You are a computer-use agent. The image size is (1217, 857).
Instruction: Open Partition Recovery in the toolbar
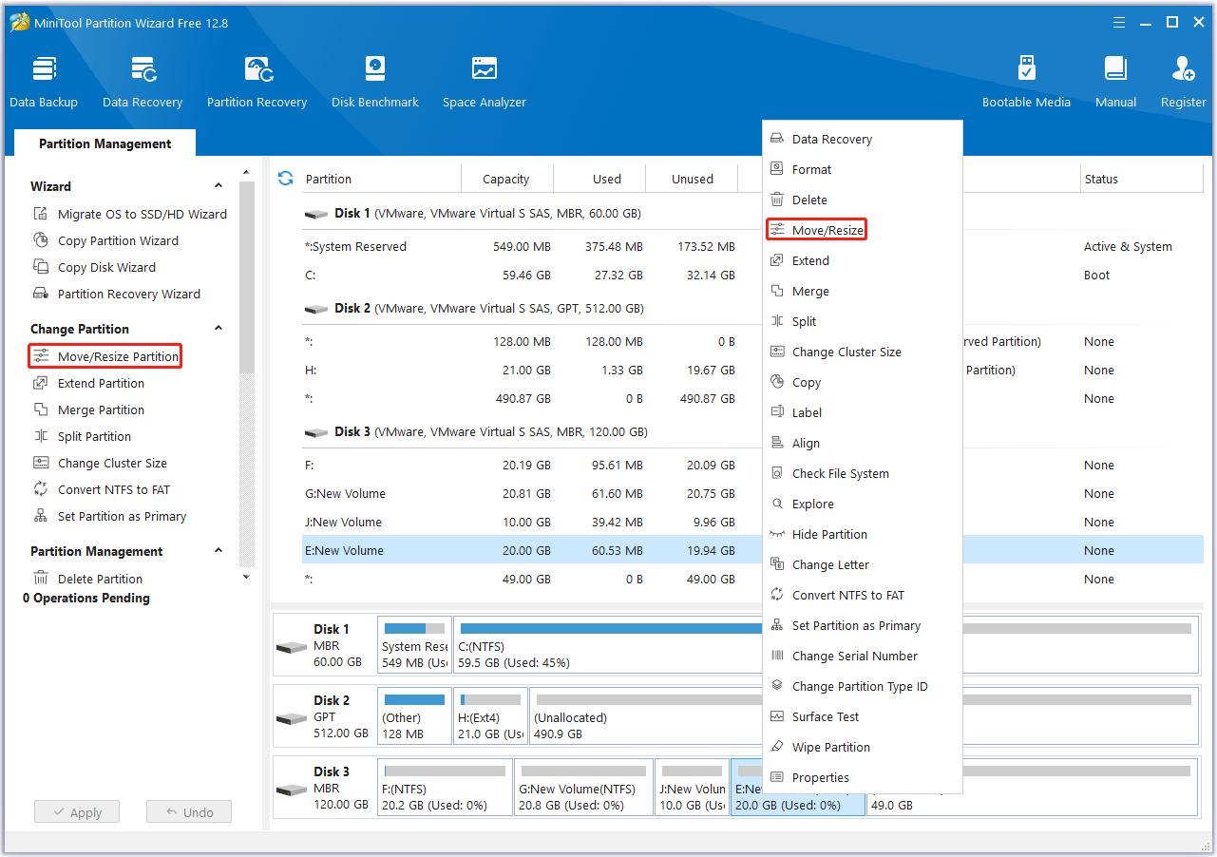tap(257, 83)
